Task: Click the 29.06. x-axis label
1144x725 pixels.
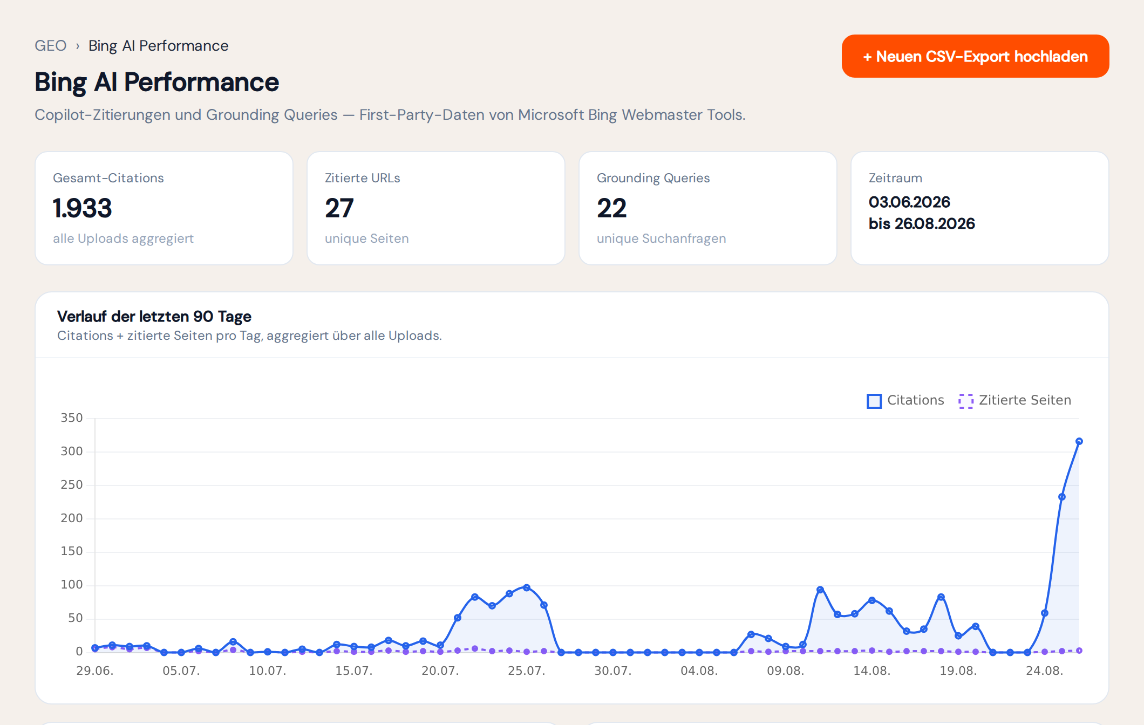Action: click(95, 671)
